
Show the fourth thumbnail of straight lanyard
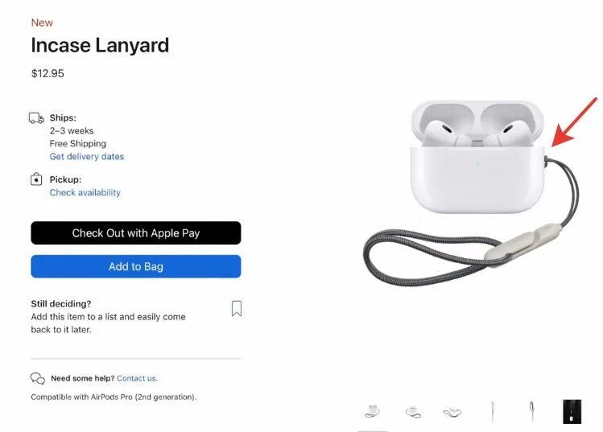[493, 412]
